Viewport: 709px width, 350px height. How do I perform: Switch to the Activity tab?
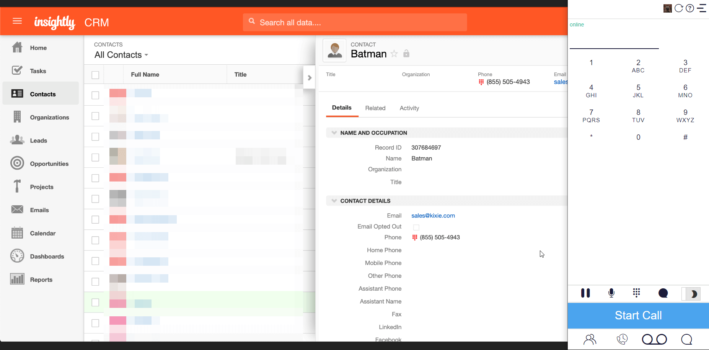[x=409, y=108]
